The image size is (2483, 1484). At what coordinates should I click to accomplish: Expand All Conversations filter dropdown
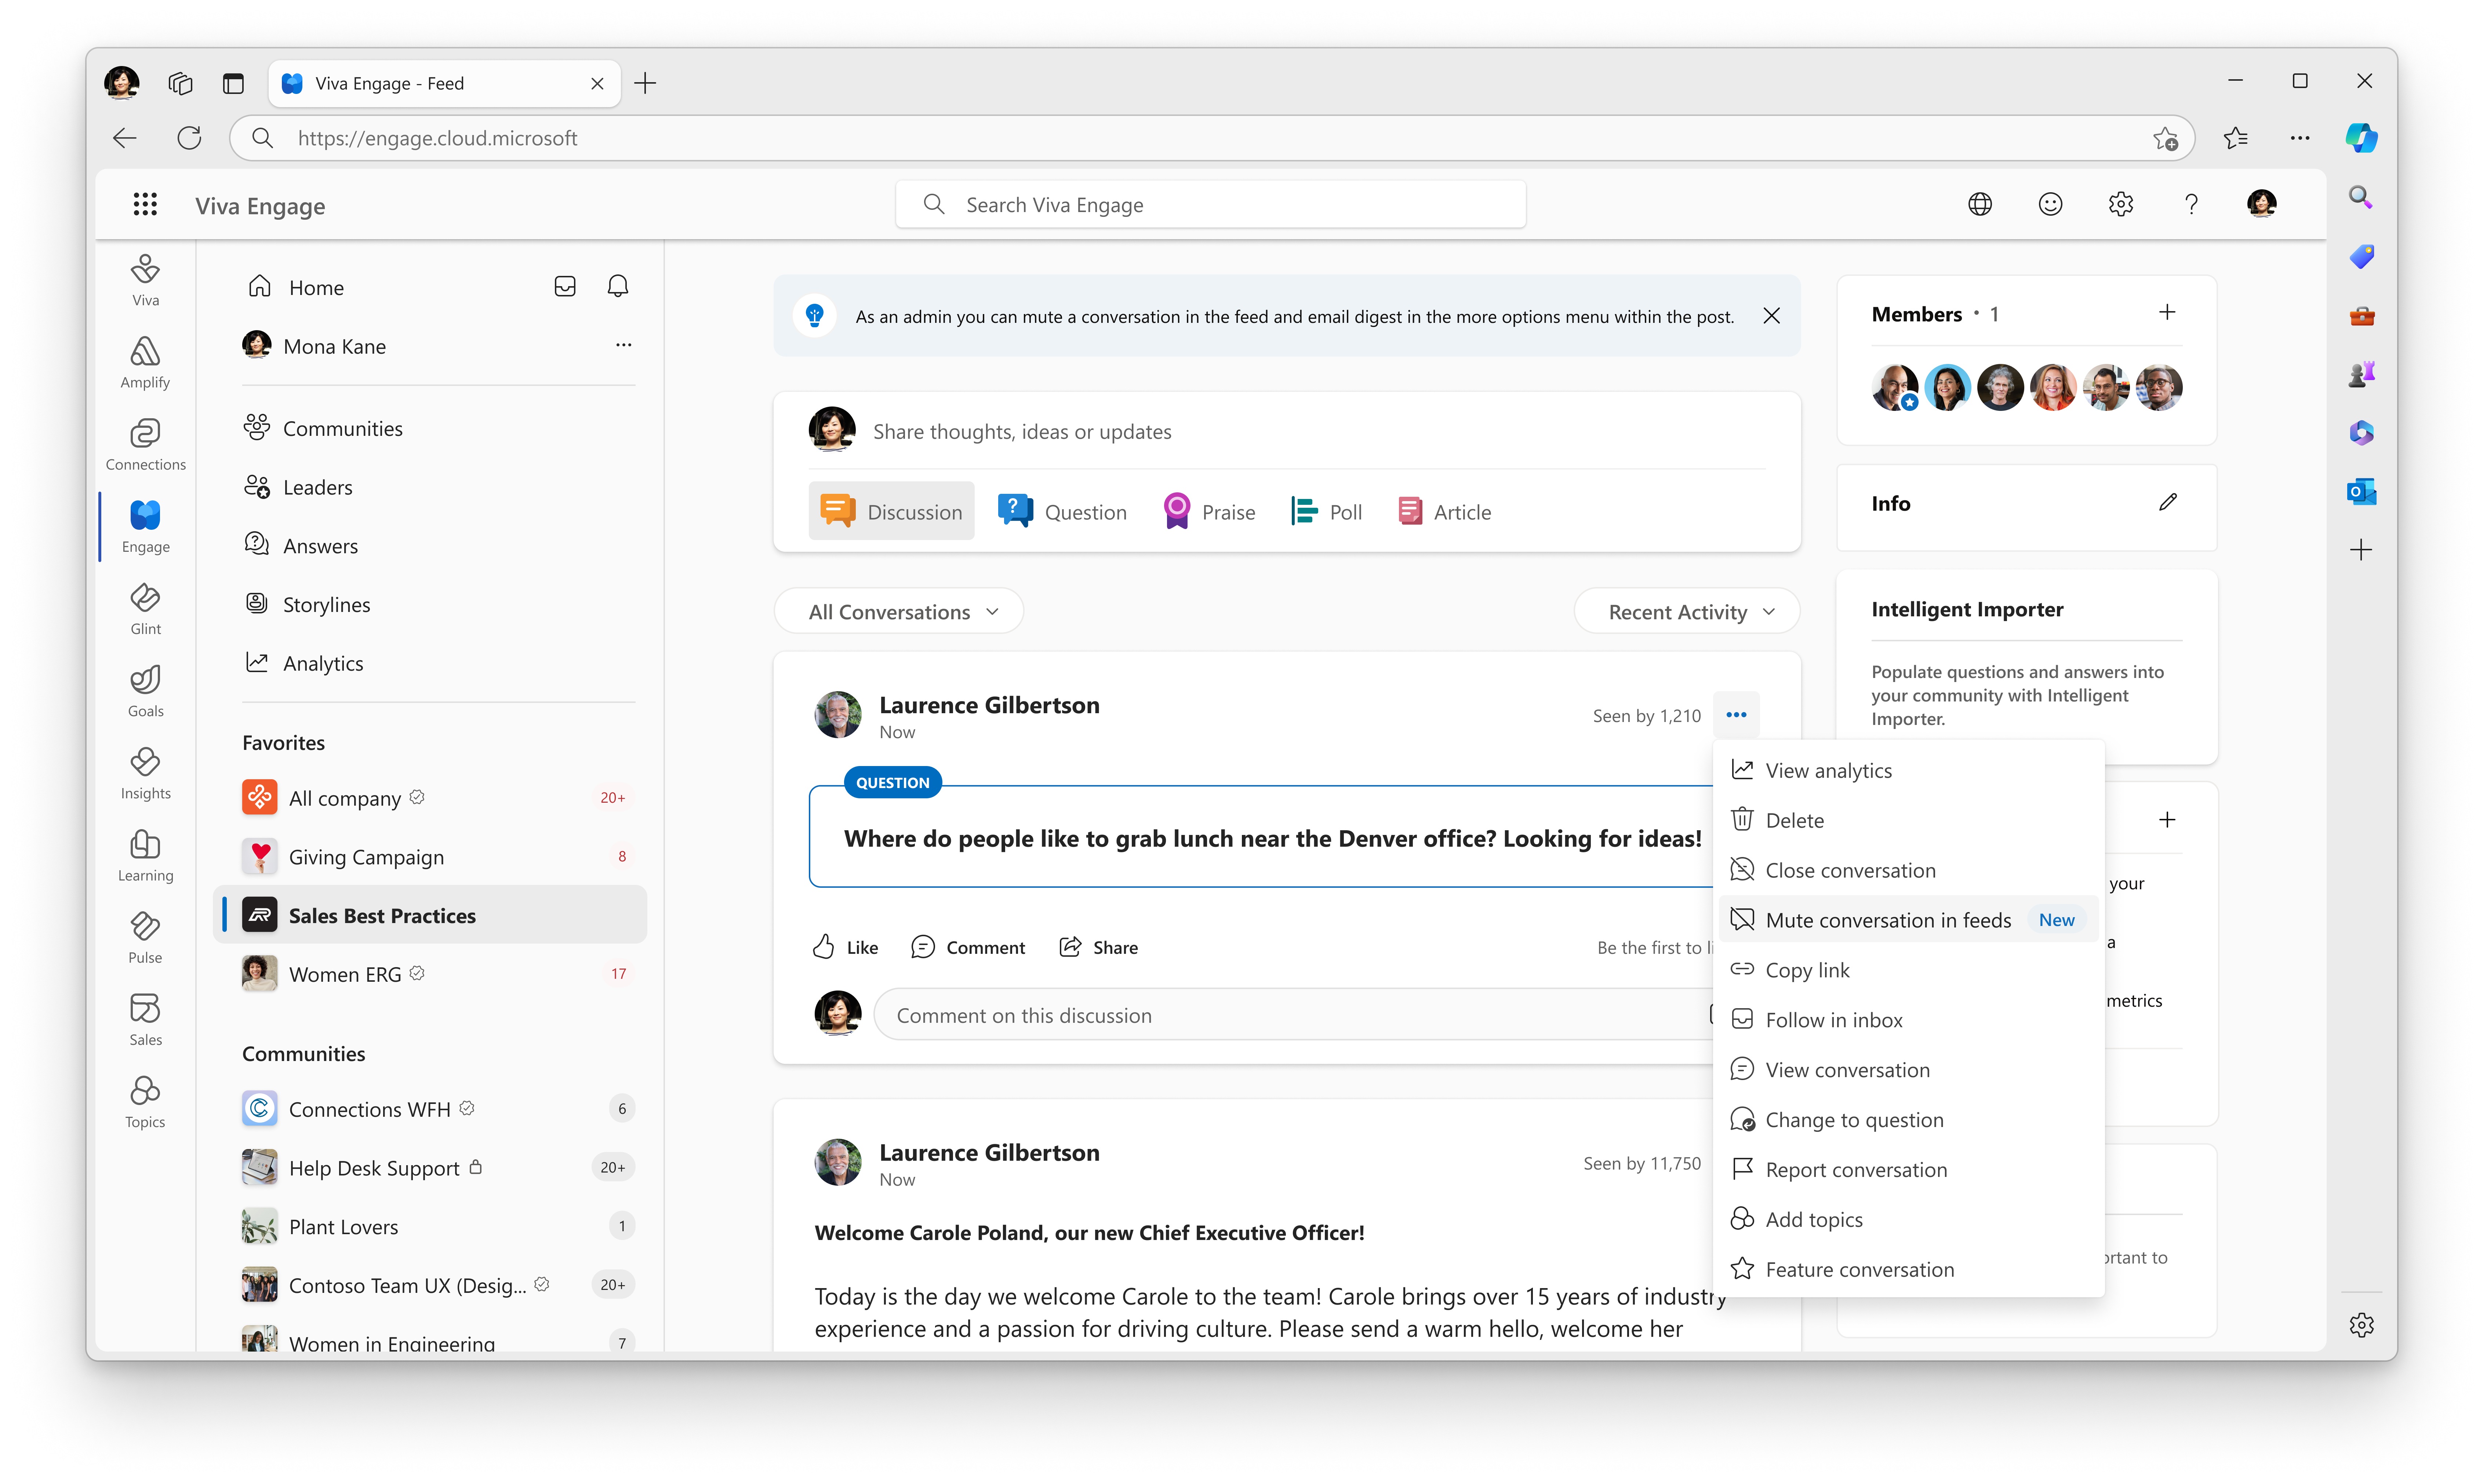tap(901, 611)
